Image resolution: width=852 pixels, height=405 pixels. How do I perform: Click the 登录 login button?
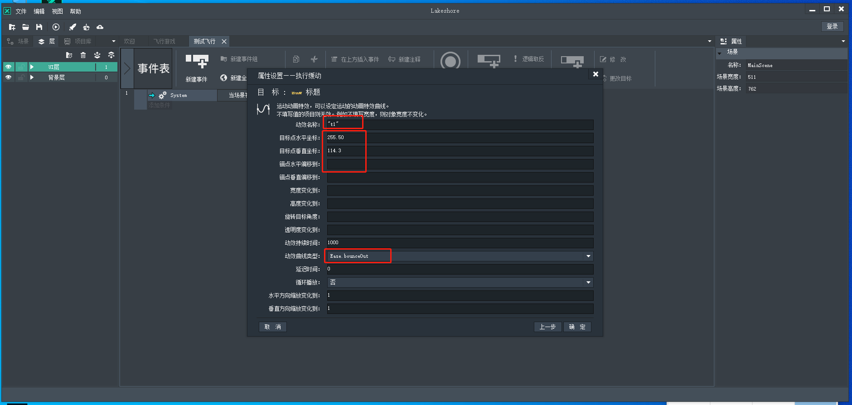click(832, 27)
